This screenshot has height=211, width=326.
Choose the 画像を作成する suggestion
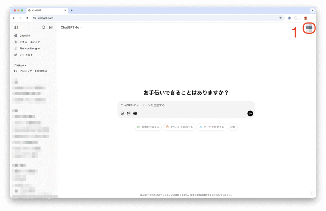coord(148,127)
